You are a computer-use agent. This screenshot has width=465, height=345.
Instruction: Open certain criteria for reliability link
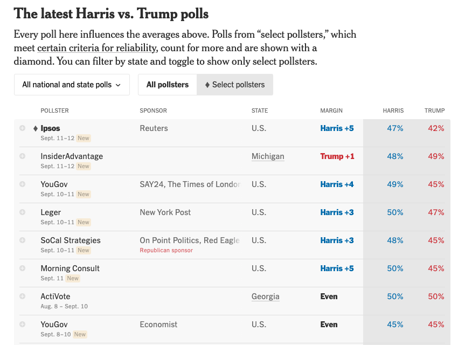pos(97,47)
